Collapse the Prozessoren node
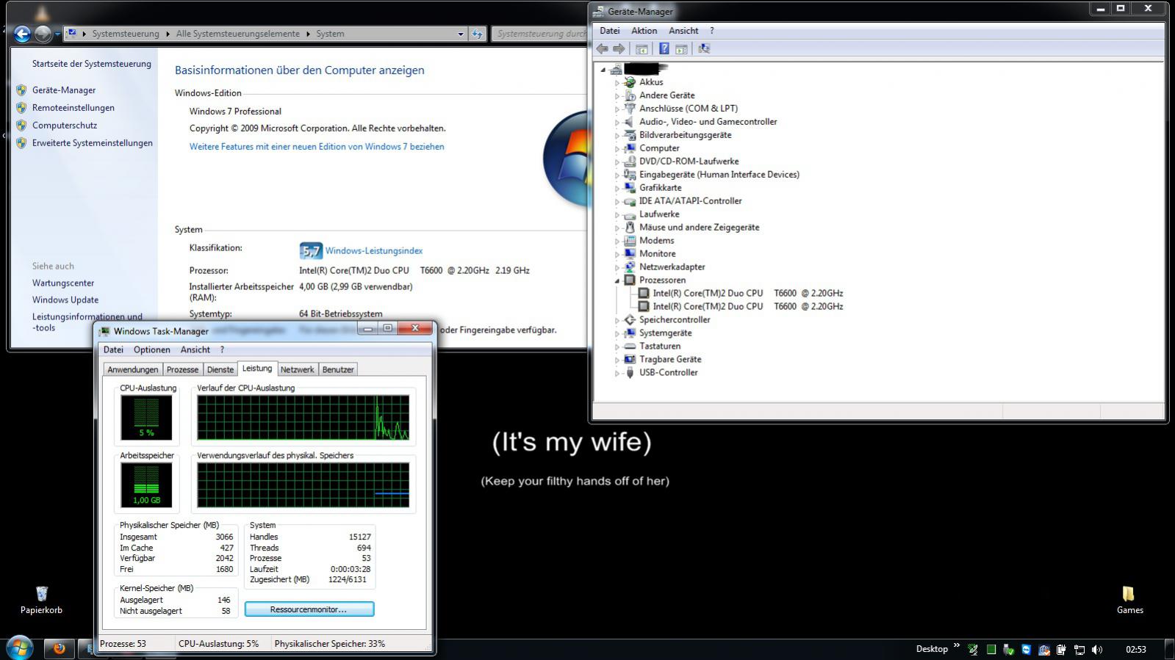The height and width of the screenshot is (660, 1175). pos(617,280)
